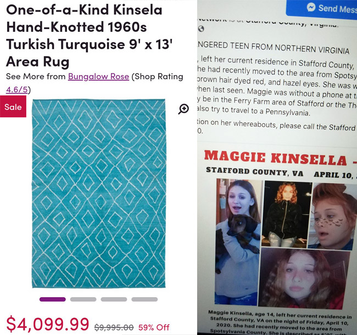
Task: Open the 4.6/5 shop rating link
Action: (17, 90)
